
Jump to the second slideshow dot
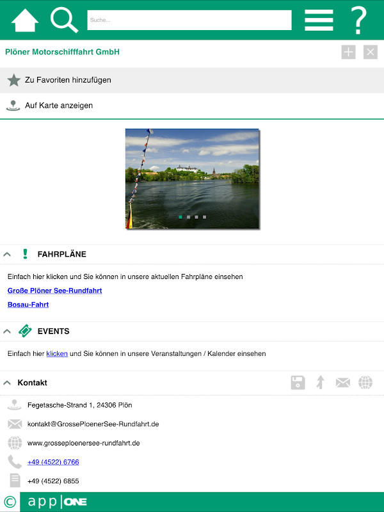pyautogui.click(x=188, y=217)
